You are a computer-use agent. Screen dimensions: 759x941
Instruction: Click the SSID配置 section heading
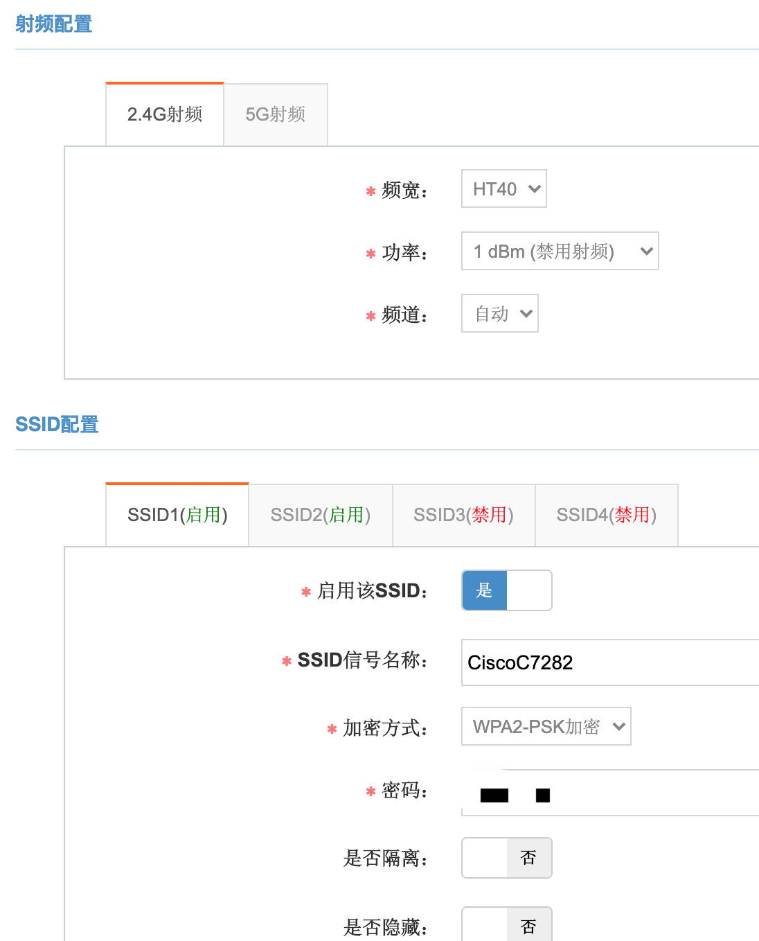57,423
